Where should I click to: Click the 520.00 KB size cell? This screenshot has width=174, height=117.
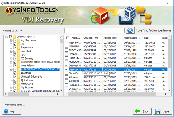point(150,46)
